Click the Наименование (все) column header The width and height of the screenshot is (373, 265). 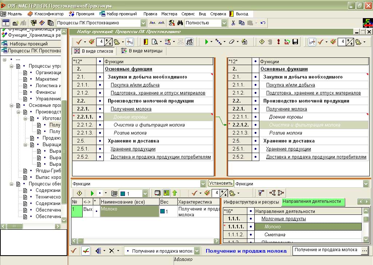tap(129, 202)
